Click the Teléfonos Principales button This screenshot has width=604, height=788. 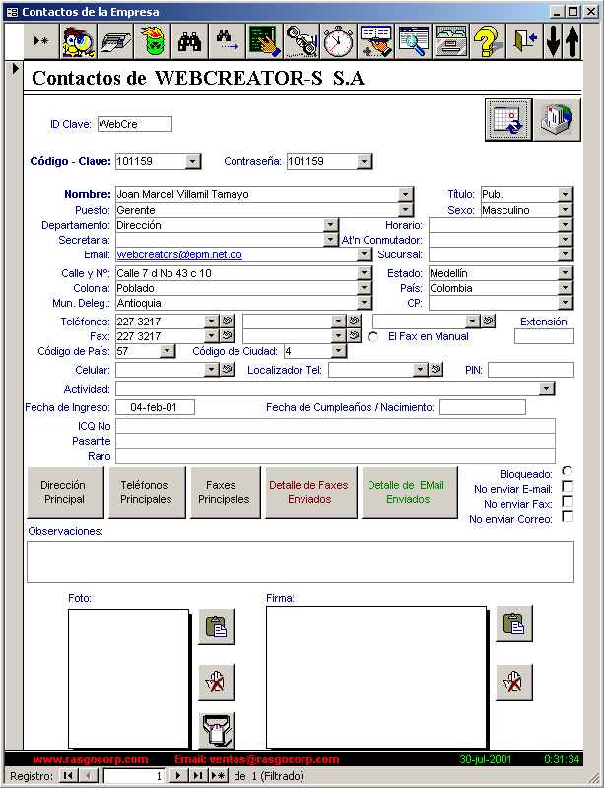click(147, 492)
